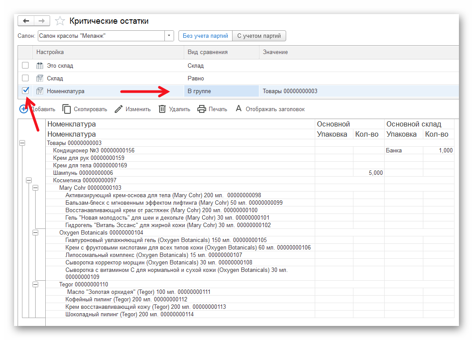The height and width of the screenshot is (340, 473).
Task: Click the Copy (Скопировать) icon
Action: coord(66,109)
